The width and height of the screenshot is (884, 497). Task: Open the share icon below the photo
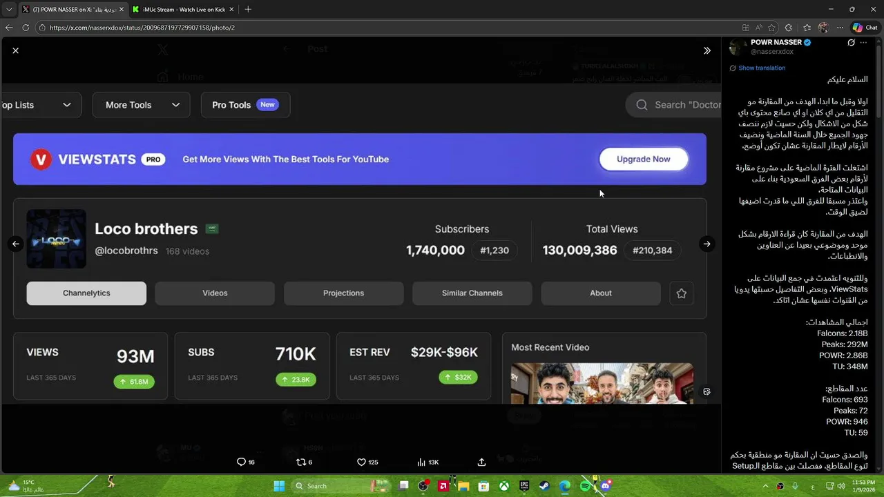point(481,462)
